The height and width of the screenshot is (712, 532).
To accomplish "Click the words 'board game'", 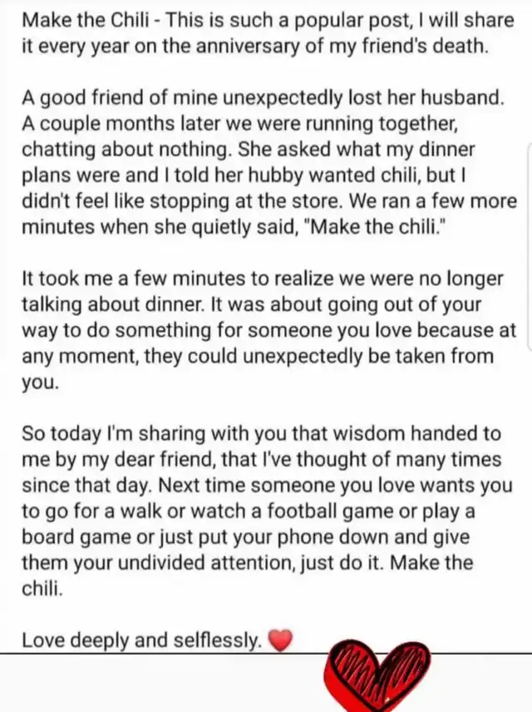I will coord(76,537).
